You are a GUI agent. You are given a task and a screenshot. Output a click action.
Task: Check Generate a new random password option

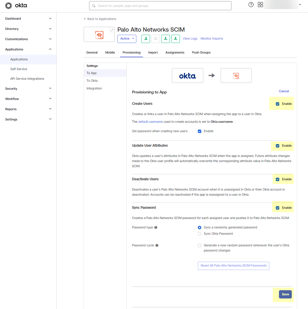coord(200,245)
